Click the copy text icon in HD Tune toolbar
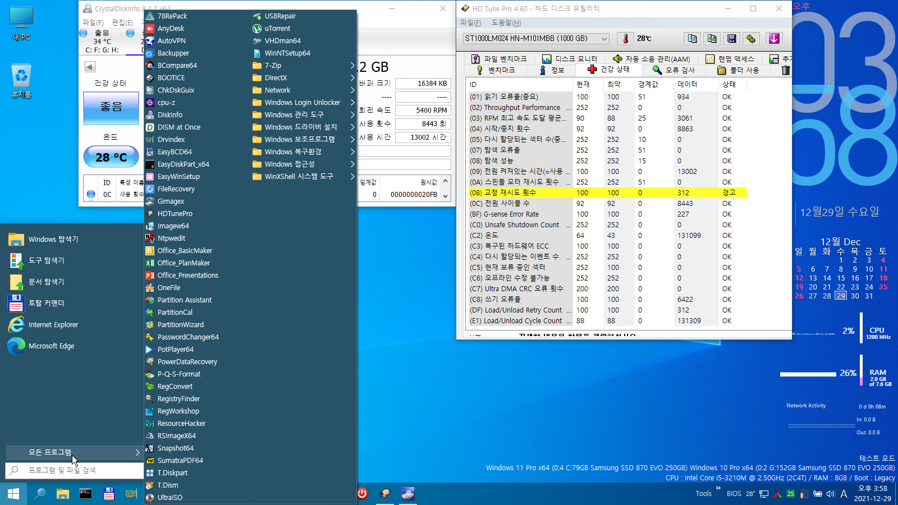Image resolution: width=898 pixels, height=505 pixels. 692,39
